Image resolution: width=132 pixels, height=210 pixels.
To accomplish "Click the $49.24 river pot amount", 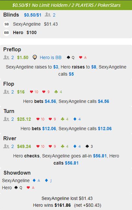I will pos(24,146).
